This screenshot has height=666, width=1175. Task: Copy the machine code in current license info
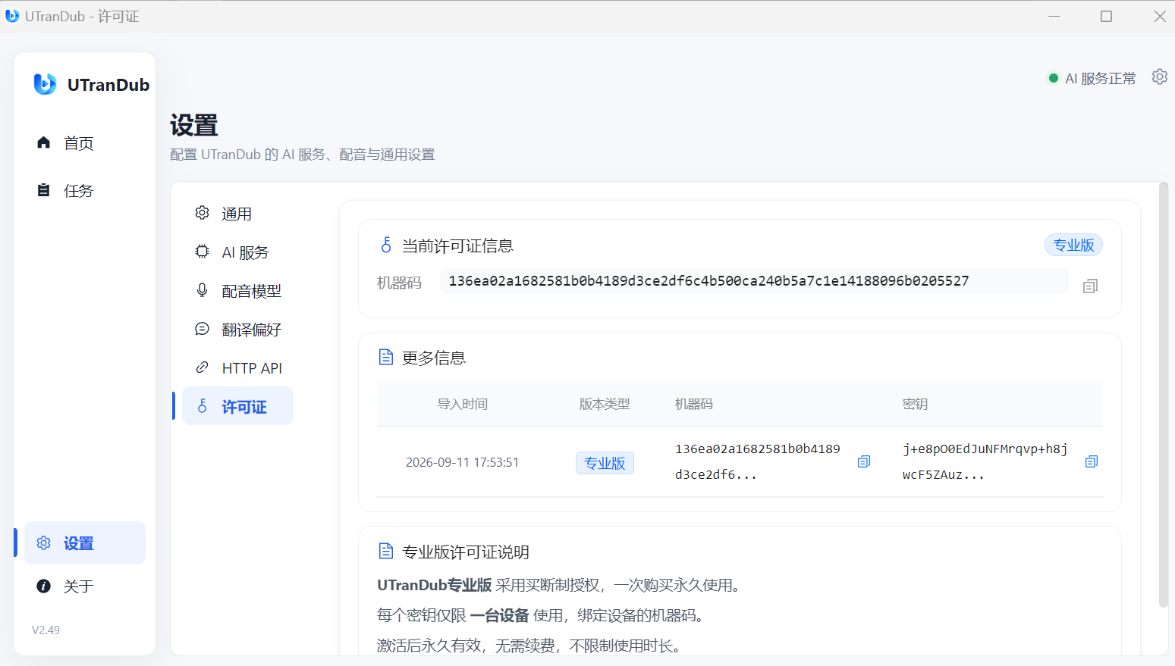click(1090, 286)
